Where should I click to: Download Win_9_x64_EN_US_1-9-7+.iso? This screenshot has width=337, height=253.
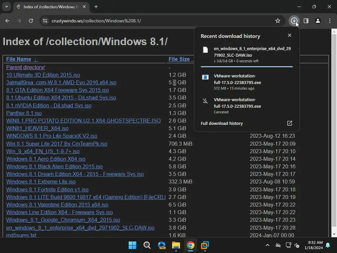[43, 151]
